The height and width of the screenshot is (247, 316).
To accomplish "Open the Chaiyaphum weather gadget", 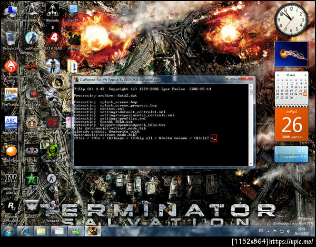I will 291,154.
